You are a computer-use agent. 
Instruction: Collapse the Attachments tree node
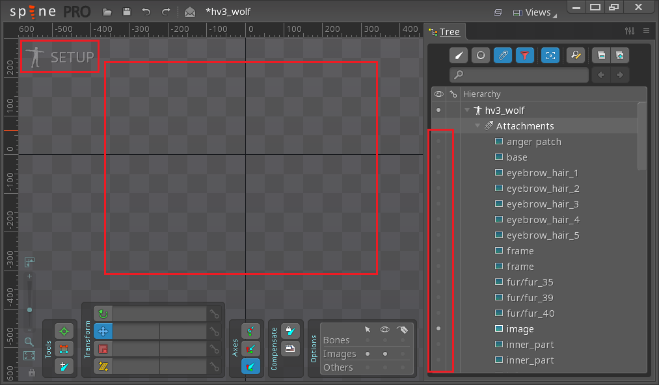477,126
